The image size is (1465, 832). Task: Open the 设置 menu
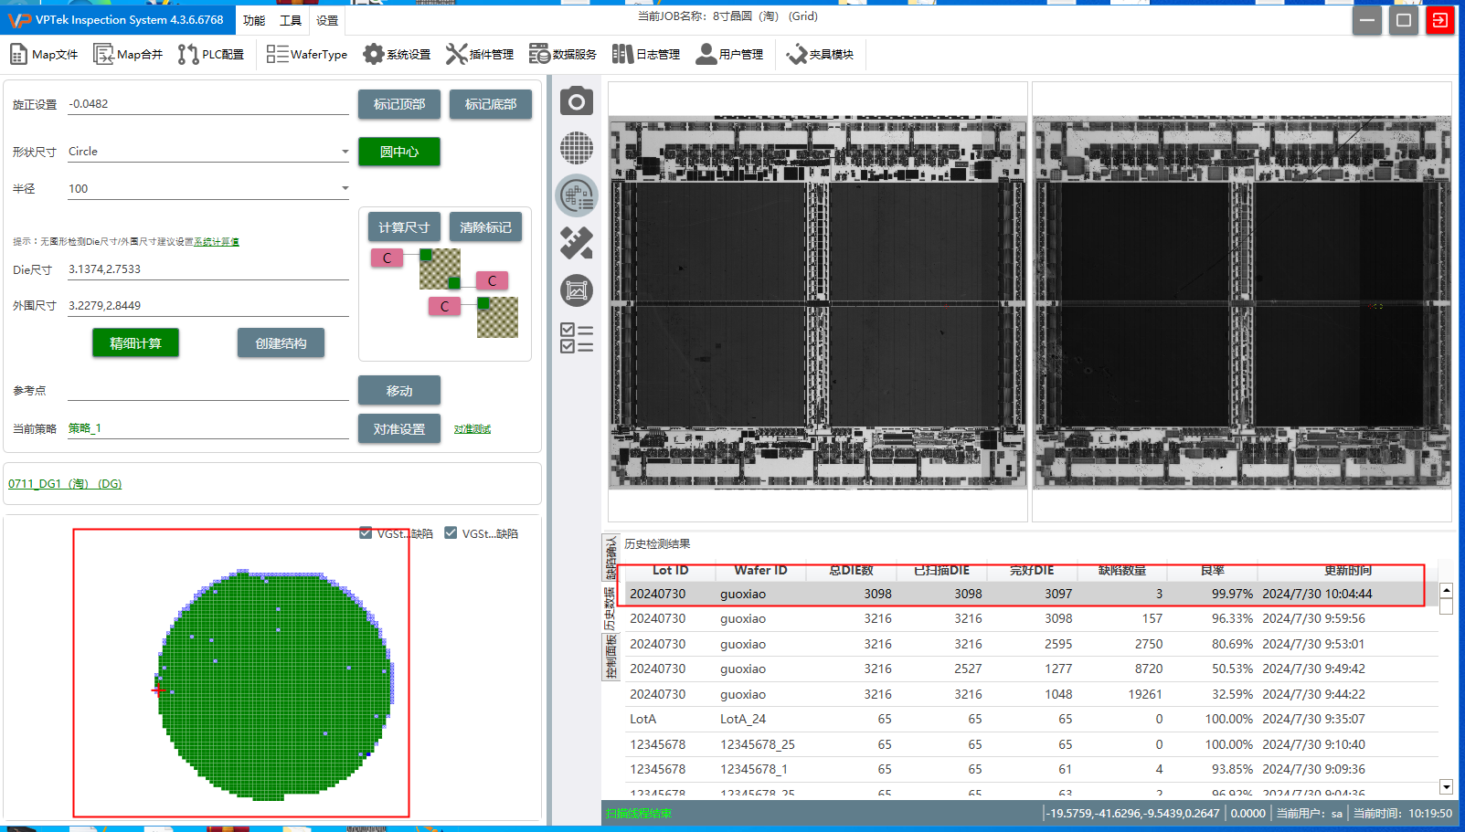(x=327, y=20)
